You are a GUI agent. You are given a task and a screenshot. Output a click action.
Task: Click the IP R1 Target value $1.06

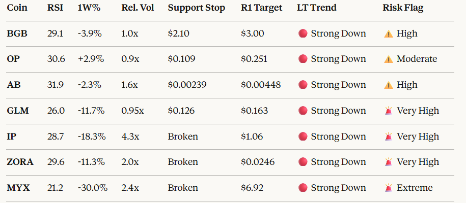coord(252,137)
